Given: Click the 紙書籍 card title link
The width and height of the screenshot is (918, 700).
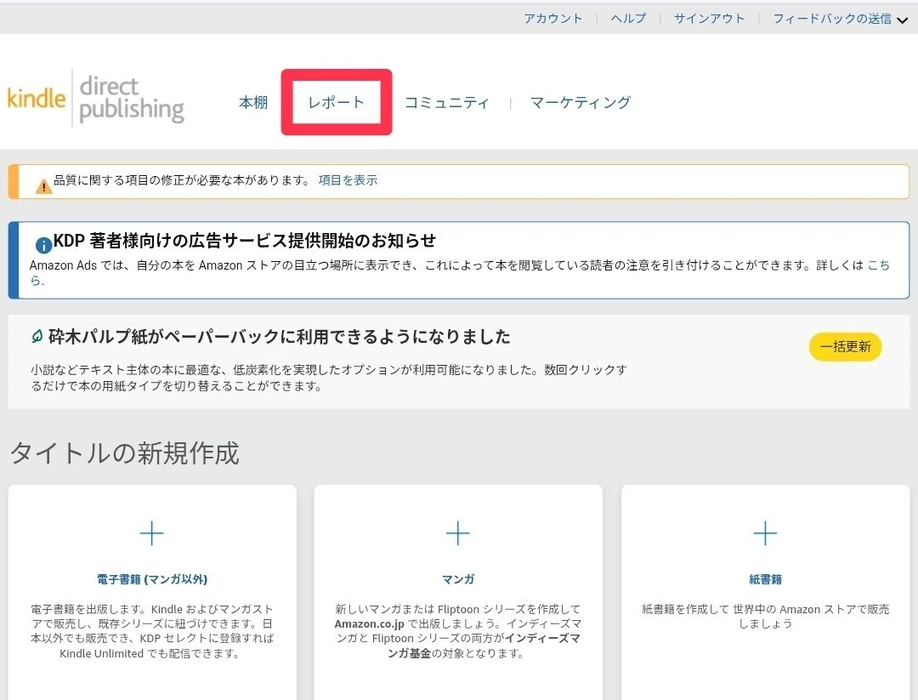Looking at the screenshot, I should [x=765, y=579].
